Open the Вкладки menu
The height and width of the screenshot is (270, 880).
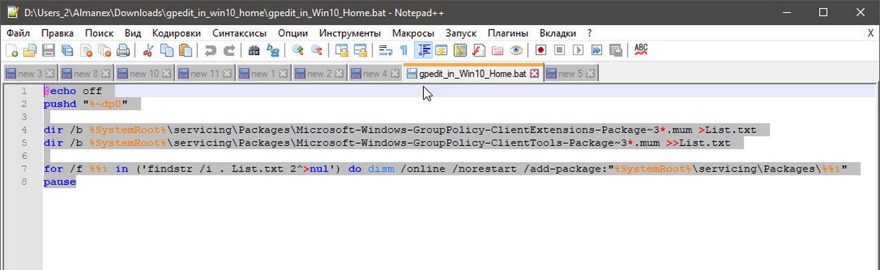558,33
